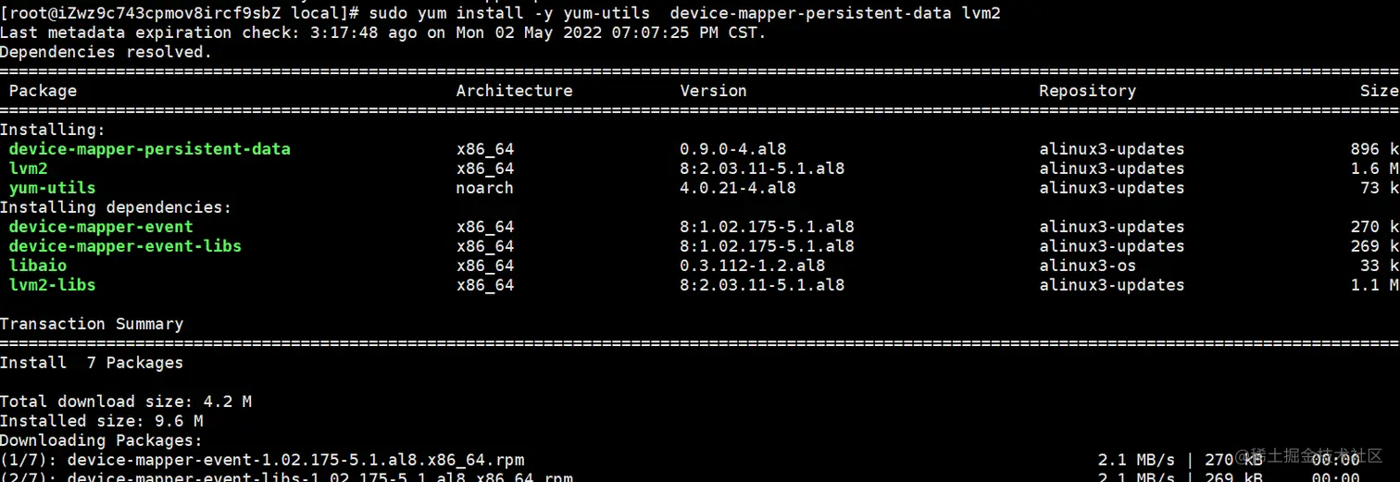Screen dimensions: 1400x482
Task: Click the lvm2 package row name
Action: (28, 168)
